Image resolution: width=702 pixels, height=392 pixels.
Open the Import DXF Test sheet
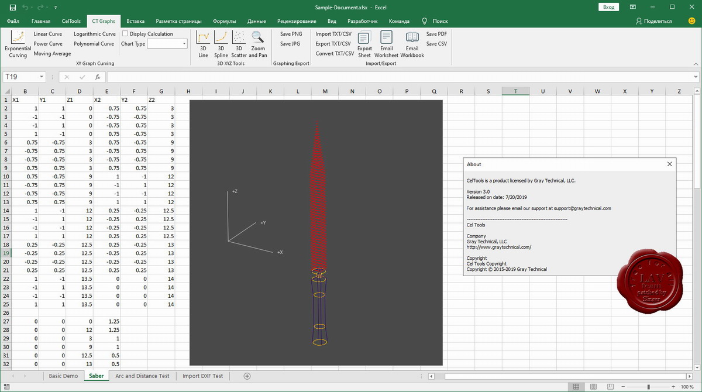click(x=202, y=376)
